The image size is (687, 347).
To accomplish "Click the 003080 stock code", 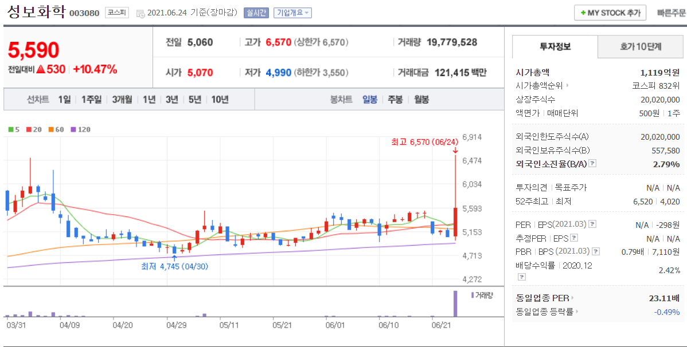I will click(x=84, y=14).
